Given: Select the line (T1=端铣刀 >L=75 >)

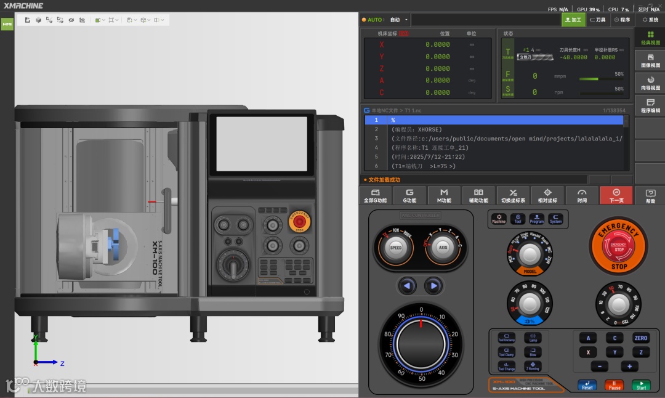Looking at the screenshot, I should point(494,166).
